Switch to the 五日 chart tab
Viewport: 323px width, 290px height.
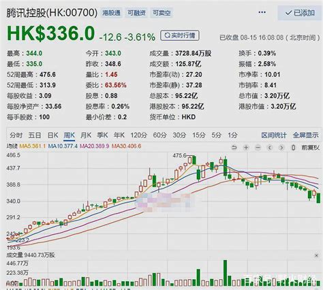coord(35,135)
